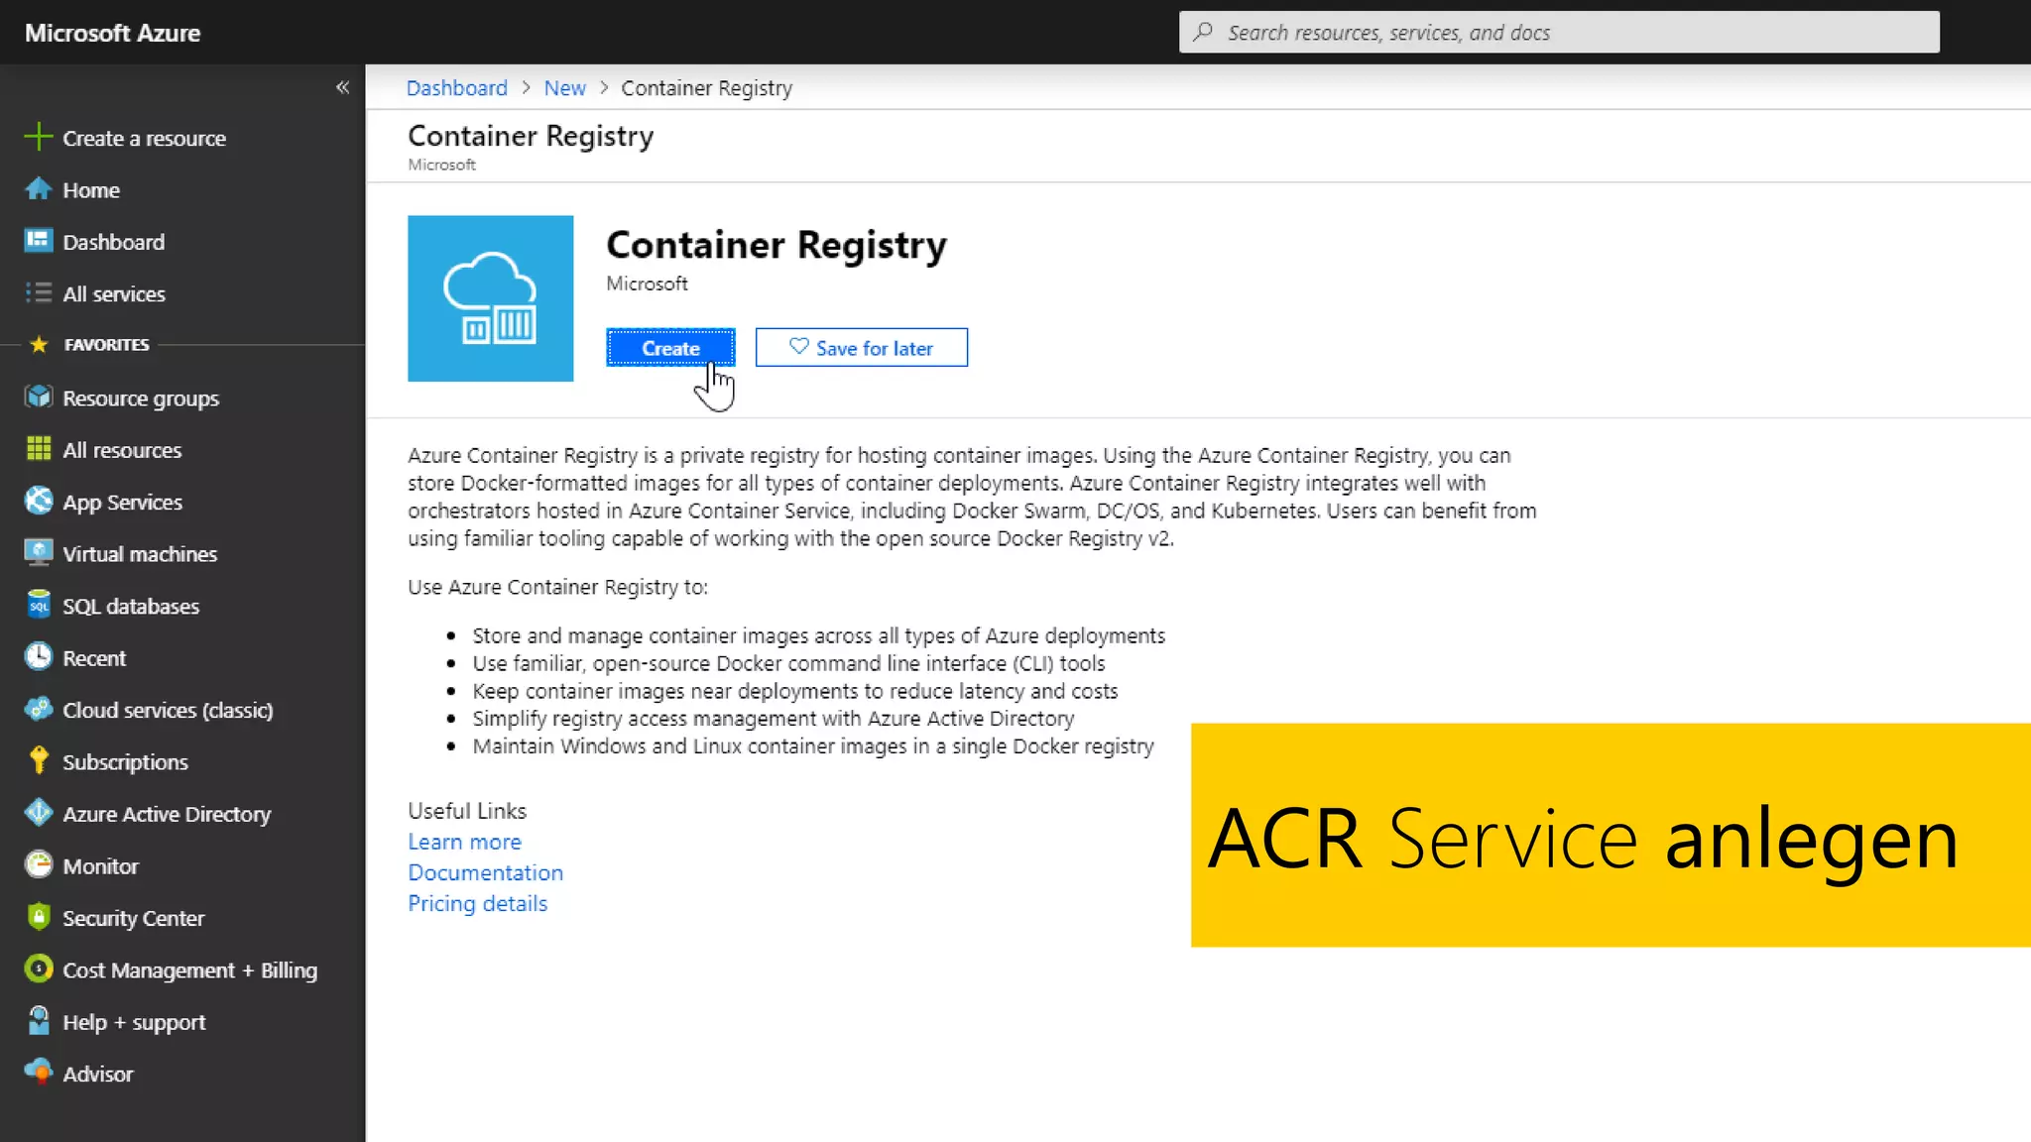Click the New breadcrumb link
This screenshot has width=2031, height=1142.
[564, 88]
